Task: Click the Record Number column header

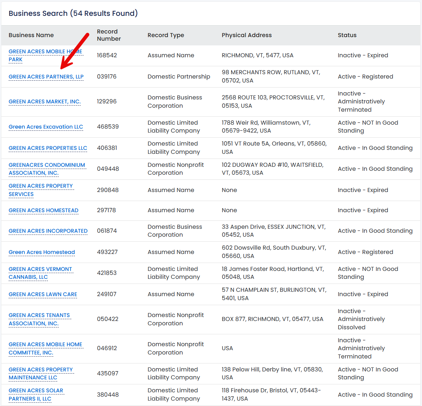Action: (109, 35)
